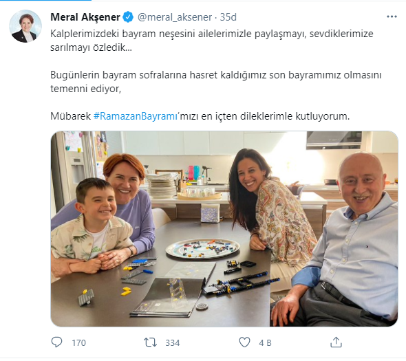Click the blue verified badge
The width and height of the screenshot is (406, 361).
point(128,17)
